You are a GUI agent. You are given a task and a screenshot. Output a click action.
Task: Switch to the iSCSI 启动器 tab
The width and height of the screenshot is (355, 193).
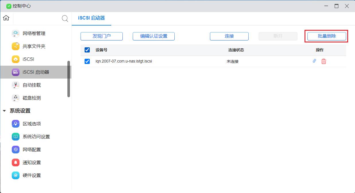pos(91,18)
